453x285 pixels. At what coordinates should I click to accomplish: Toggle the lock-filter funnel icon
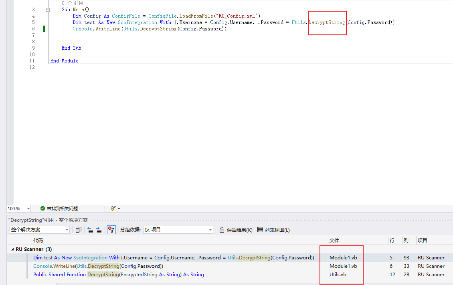click(111, 230)
